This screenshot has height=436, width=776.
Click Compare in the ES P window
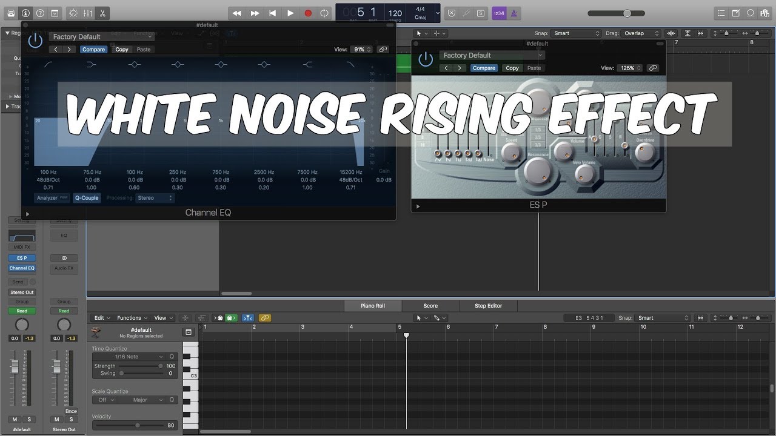(484, 68)
